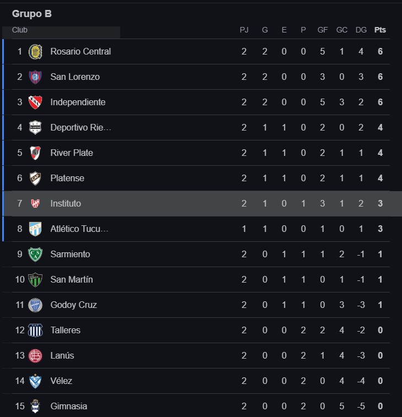Select the Gimnasia team name
Screen dimensions: 402x417
69,406
